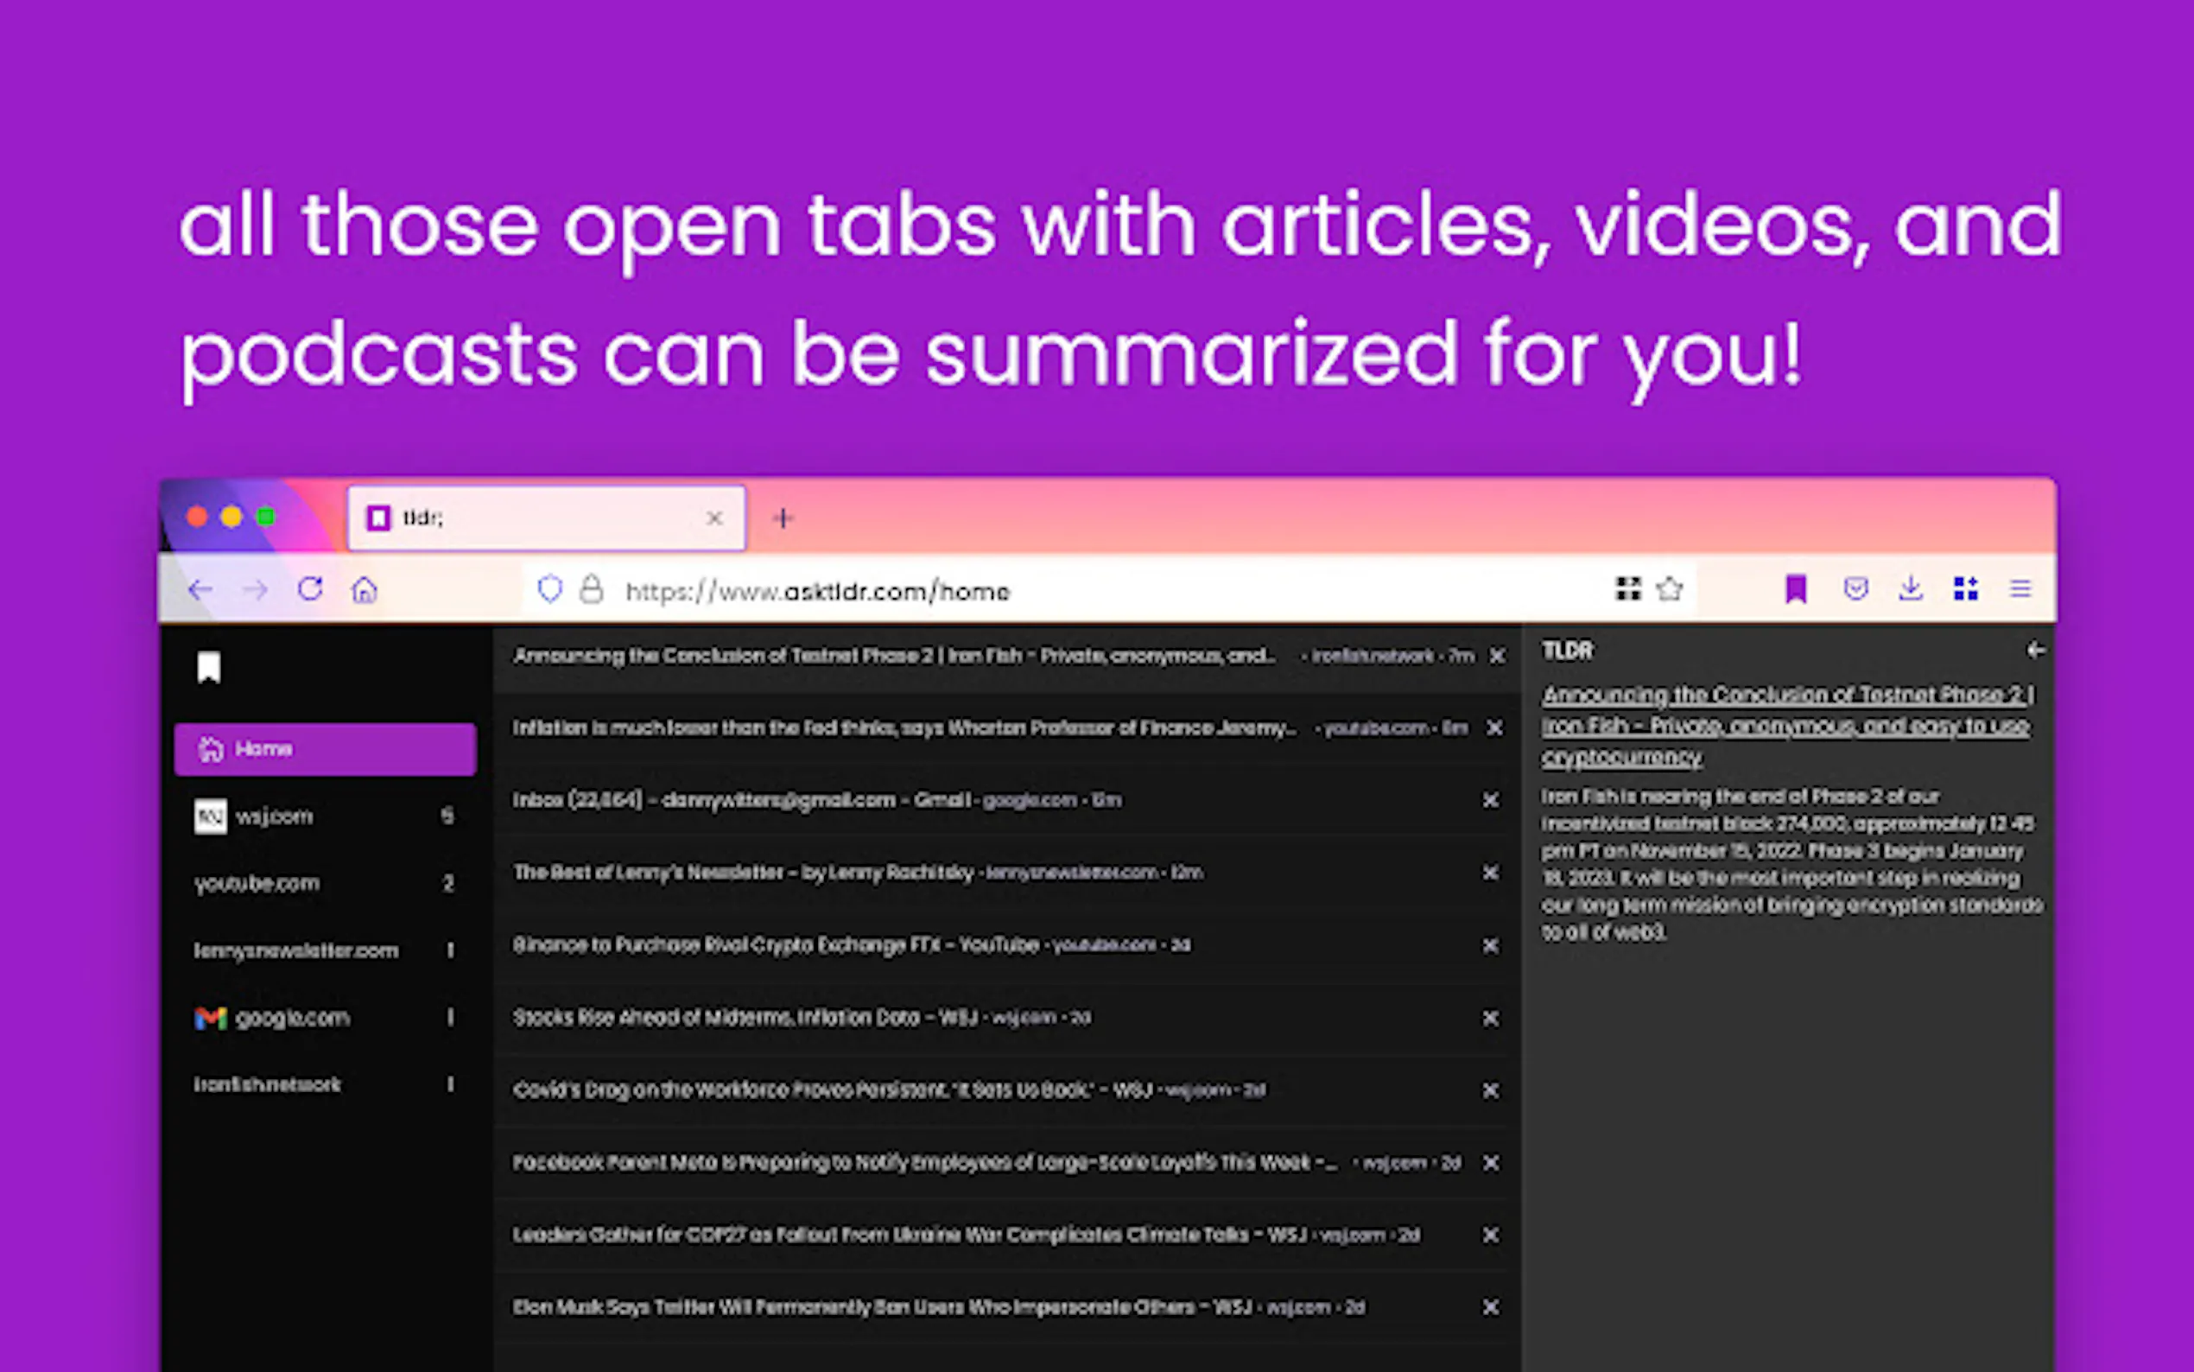
Task: Open the hamburger application menu
Action: 2020,590
